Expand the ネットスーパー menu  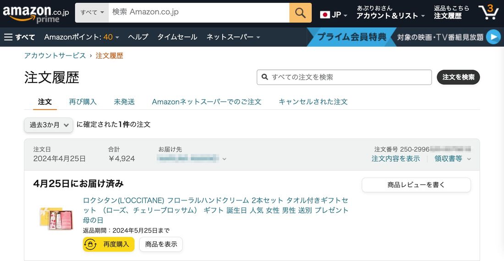pyautogui.click(x=233, y=37)
